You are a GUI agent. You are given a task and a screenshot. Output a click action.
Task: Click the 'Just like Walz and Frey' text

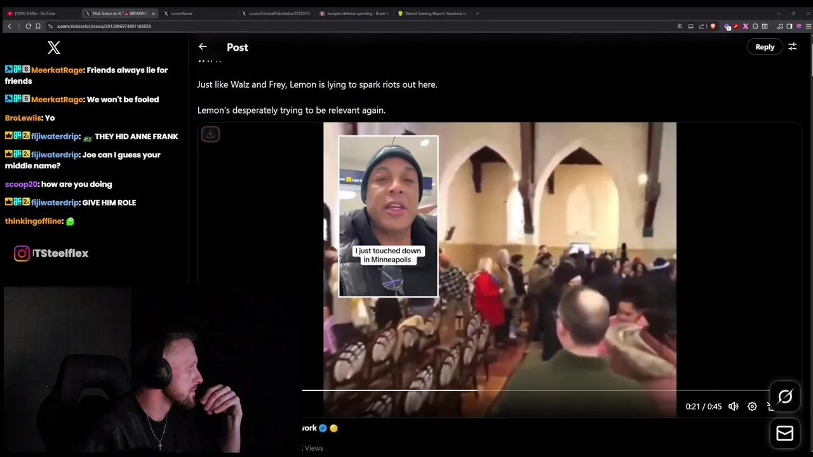317,84
